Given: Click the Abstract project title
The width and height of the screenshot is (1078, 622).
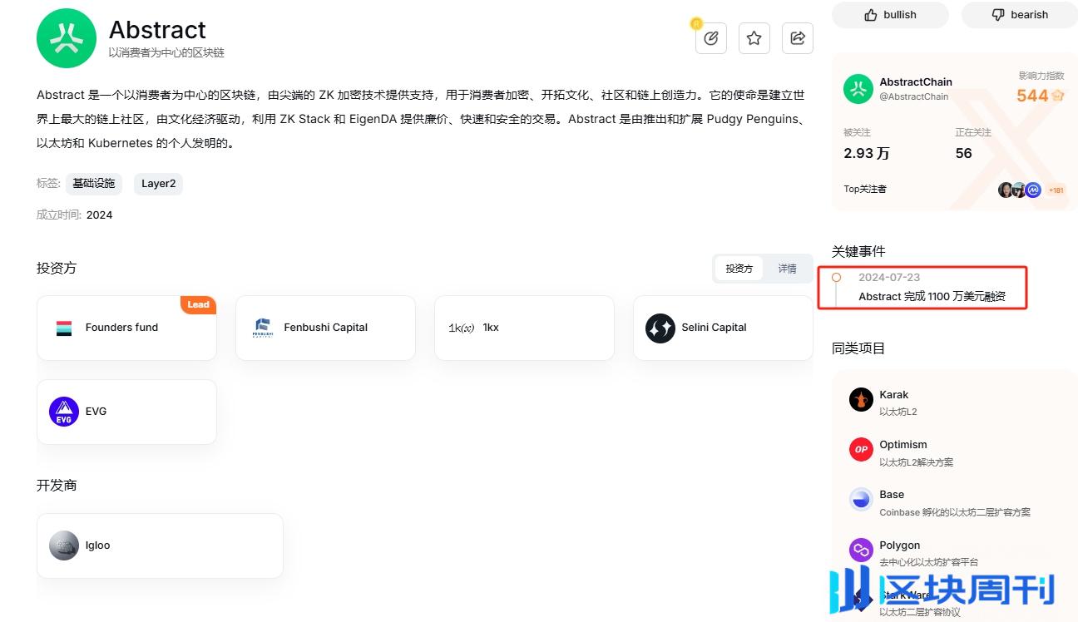Looking at the screenshot, I should (157, 30).
